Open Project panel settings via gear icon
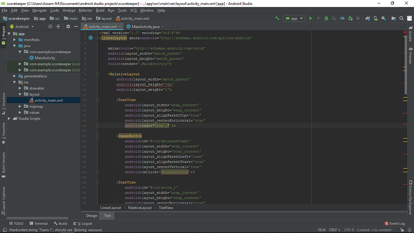Screen dimensions: 414x233 pos(68,26)
